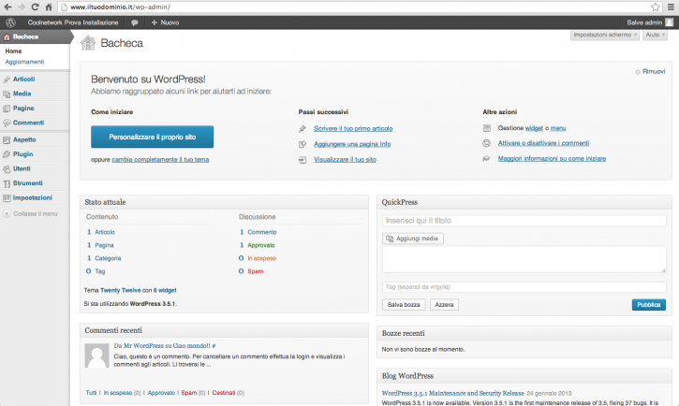Expand the Aiuto help dropdown
Viewport: 679px width, 406px height.
pos(655,35)
